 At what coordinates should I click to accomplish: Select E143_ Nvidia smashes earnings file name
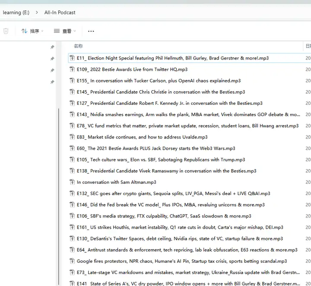click(188, 114)
